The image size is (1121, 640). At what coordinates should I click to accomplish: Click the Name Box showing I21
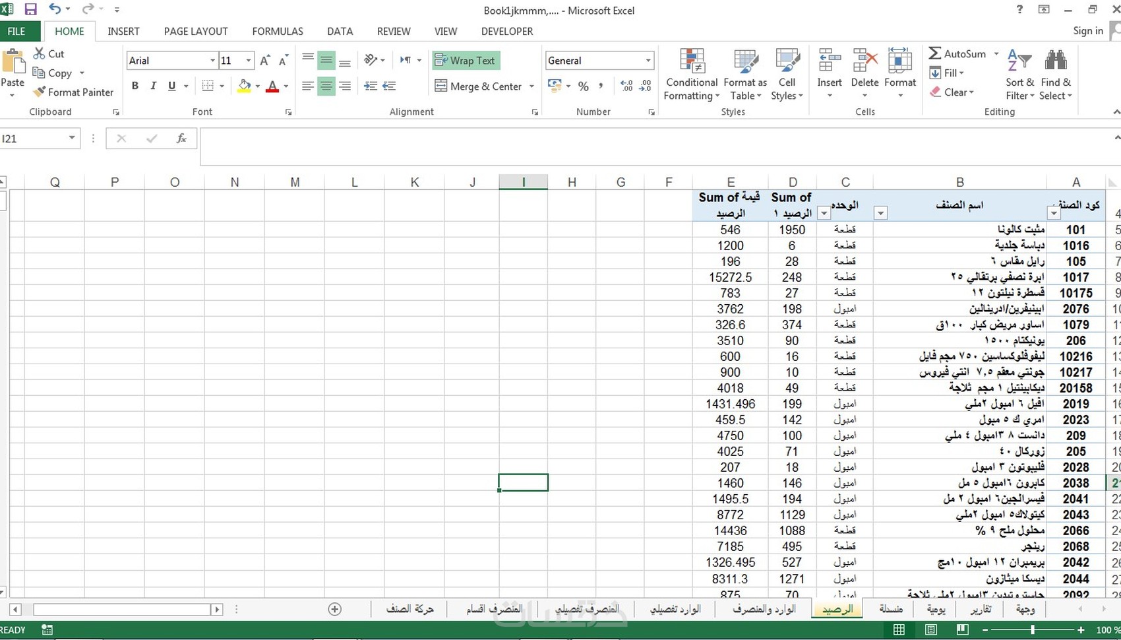coord(33,139)
